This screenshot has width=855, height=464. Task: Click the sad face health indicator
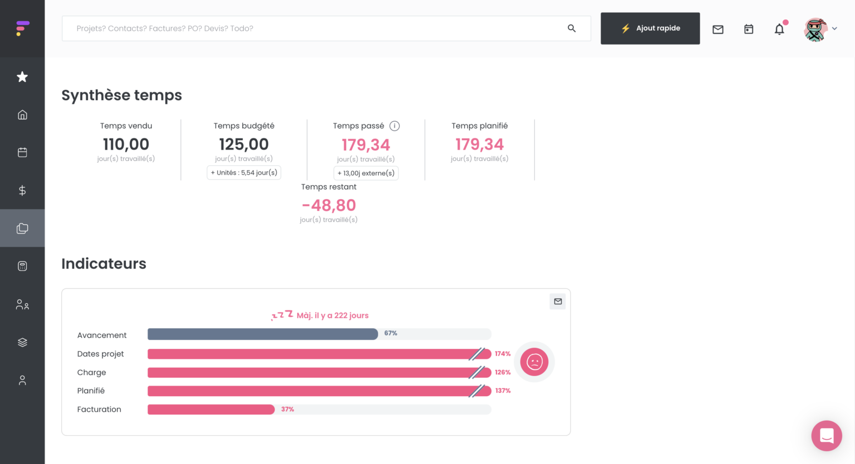[534, 362]
